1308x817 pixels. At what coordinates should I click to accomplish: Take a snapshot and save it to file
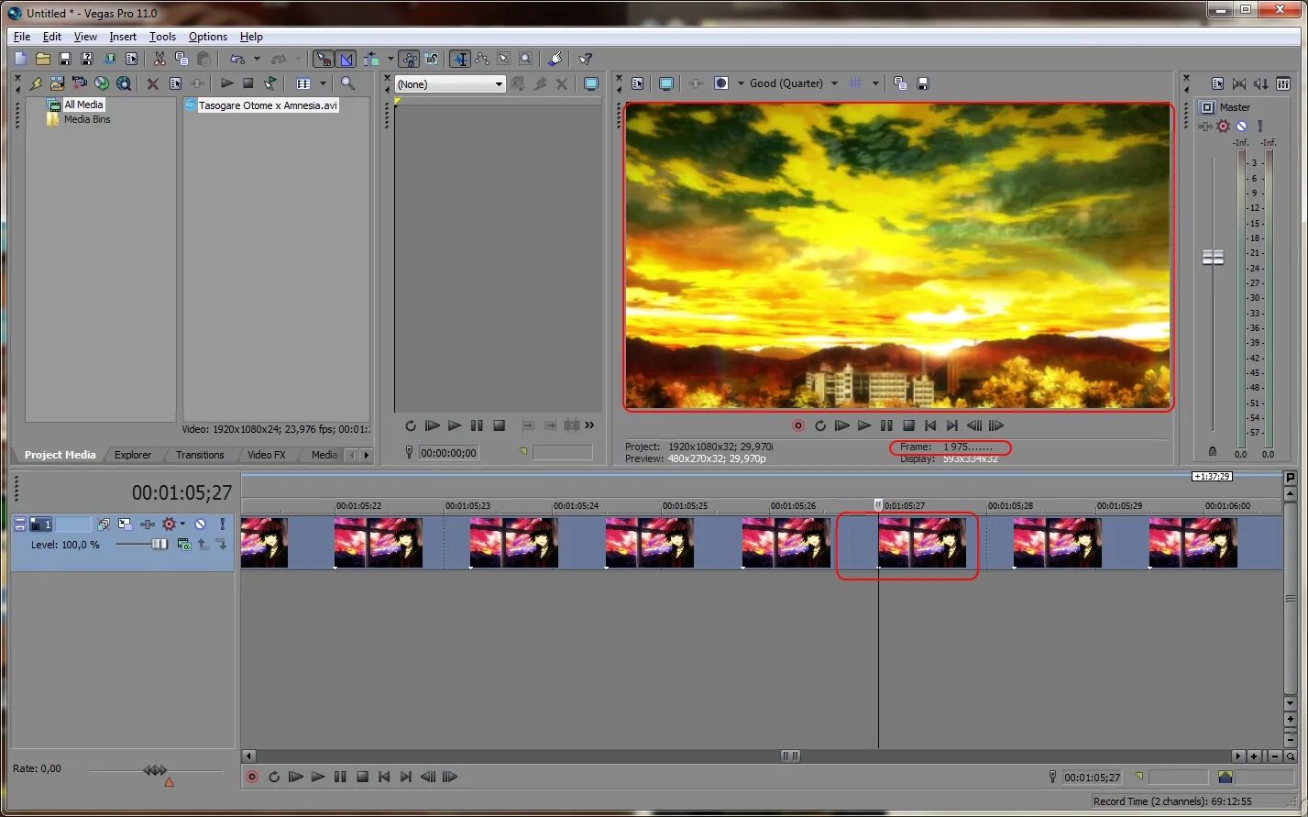point(921,83)
